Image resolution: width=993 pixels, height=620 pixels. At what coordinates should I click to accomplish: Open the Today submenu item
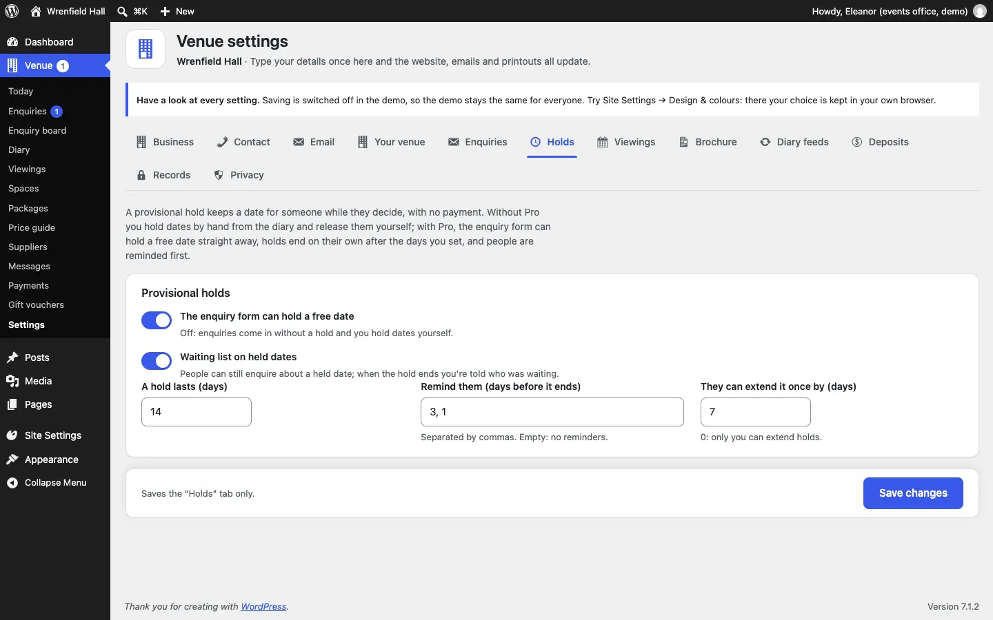pos(21,92)
